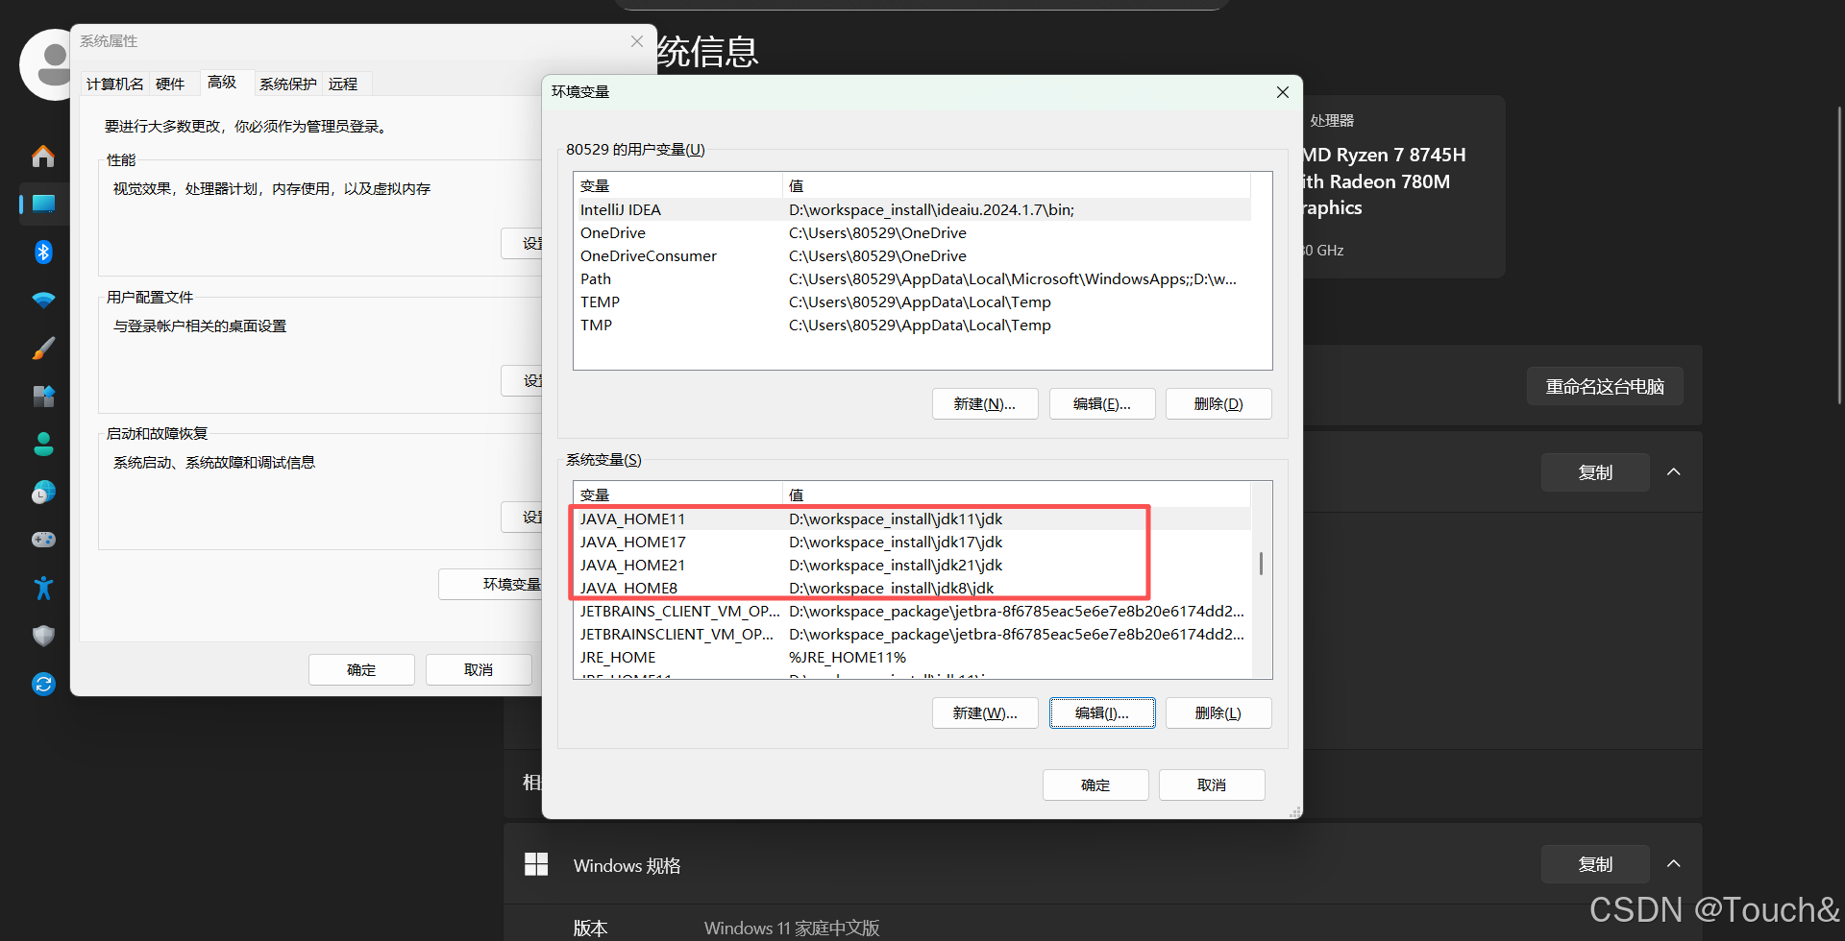Click 重命名这台电脑 button
The image size is (1845, 941).
[x=1605, y=386]
